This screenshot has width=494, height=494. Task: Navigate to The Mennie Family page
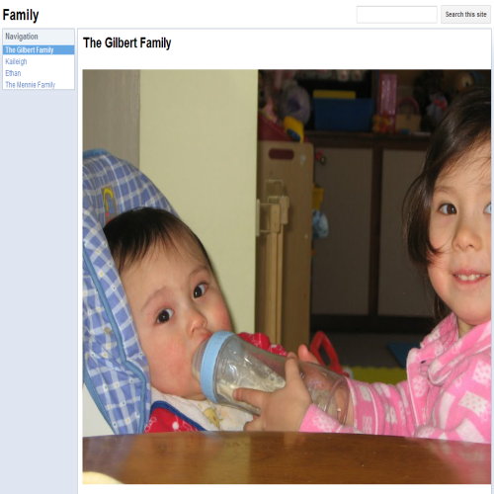click(30, 85)
